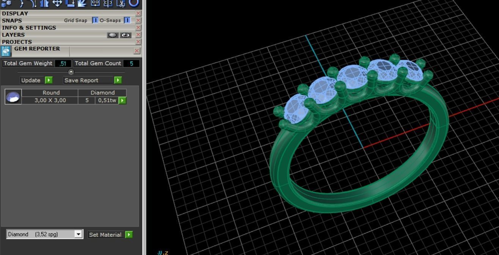Select the chain link tool icon
The height and width of the screenshot is (255, 499).
(x=95, y=3)
